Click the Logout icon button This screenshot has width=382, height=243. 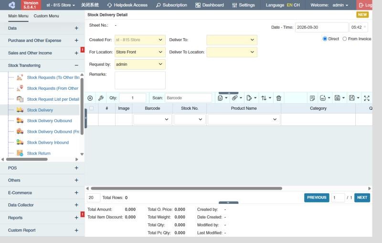pos(365,5)
